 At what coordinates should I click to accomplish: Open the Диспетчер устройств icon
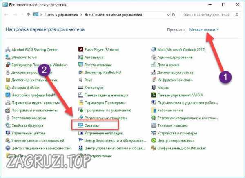154,72
